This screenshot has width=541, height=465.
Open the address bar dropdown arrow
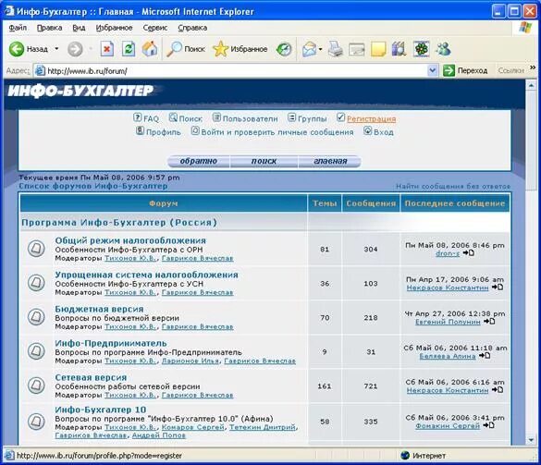[432, 70]
